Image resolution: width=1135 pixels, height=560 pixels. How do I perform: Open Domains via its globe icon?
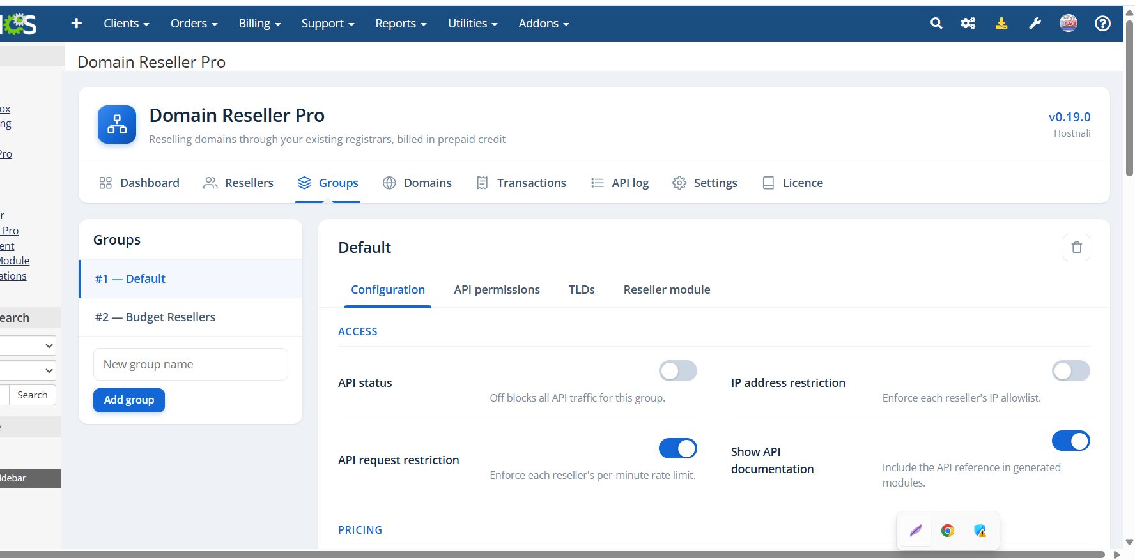click(x=389, y=183)
